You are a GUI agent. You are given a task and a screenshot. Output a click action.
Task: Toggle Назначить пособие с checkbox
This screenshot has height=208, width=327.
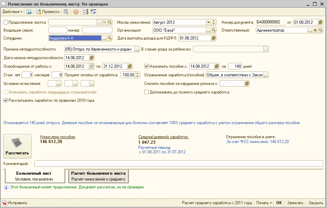pos(147,66)
